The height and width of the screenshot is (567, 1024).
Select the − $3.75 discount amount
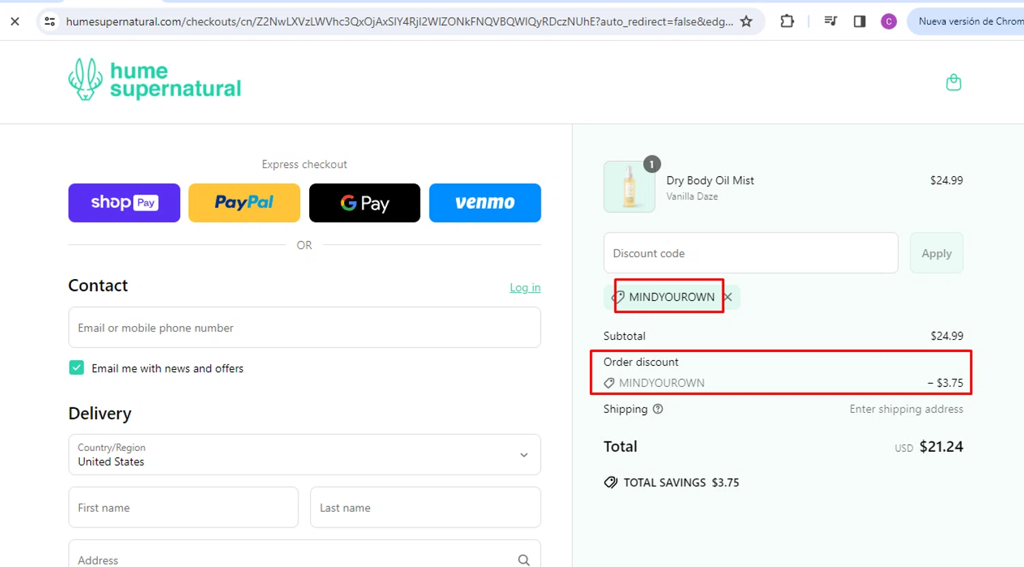point(945,383)
